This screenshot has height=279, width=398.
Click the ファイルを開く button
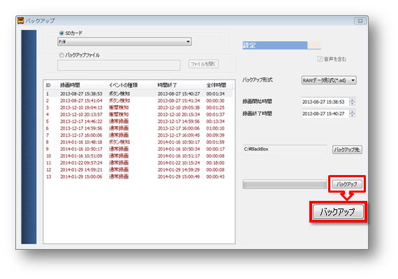point(203,64)
